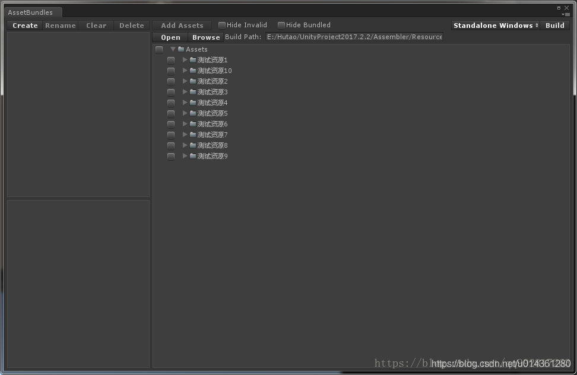Select the 测试资源8 label
Viewport: 577px width, 375px height.
pyautogui.click(x=213, y=145)
